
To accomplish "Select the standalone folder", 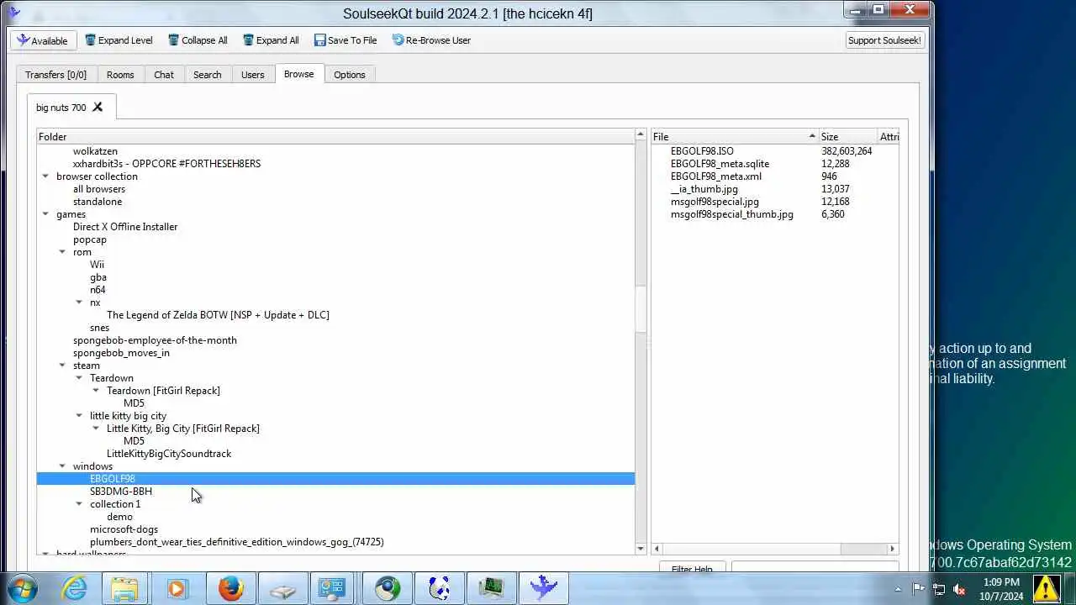I will [98, 202].
